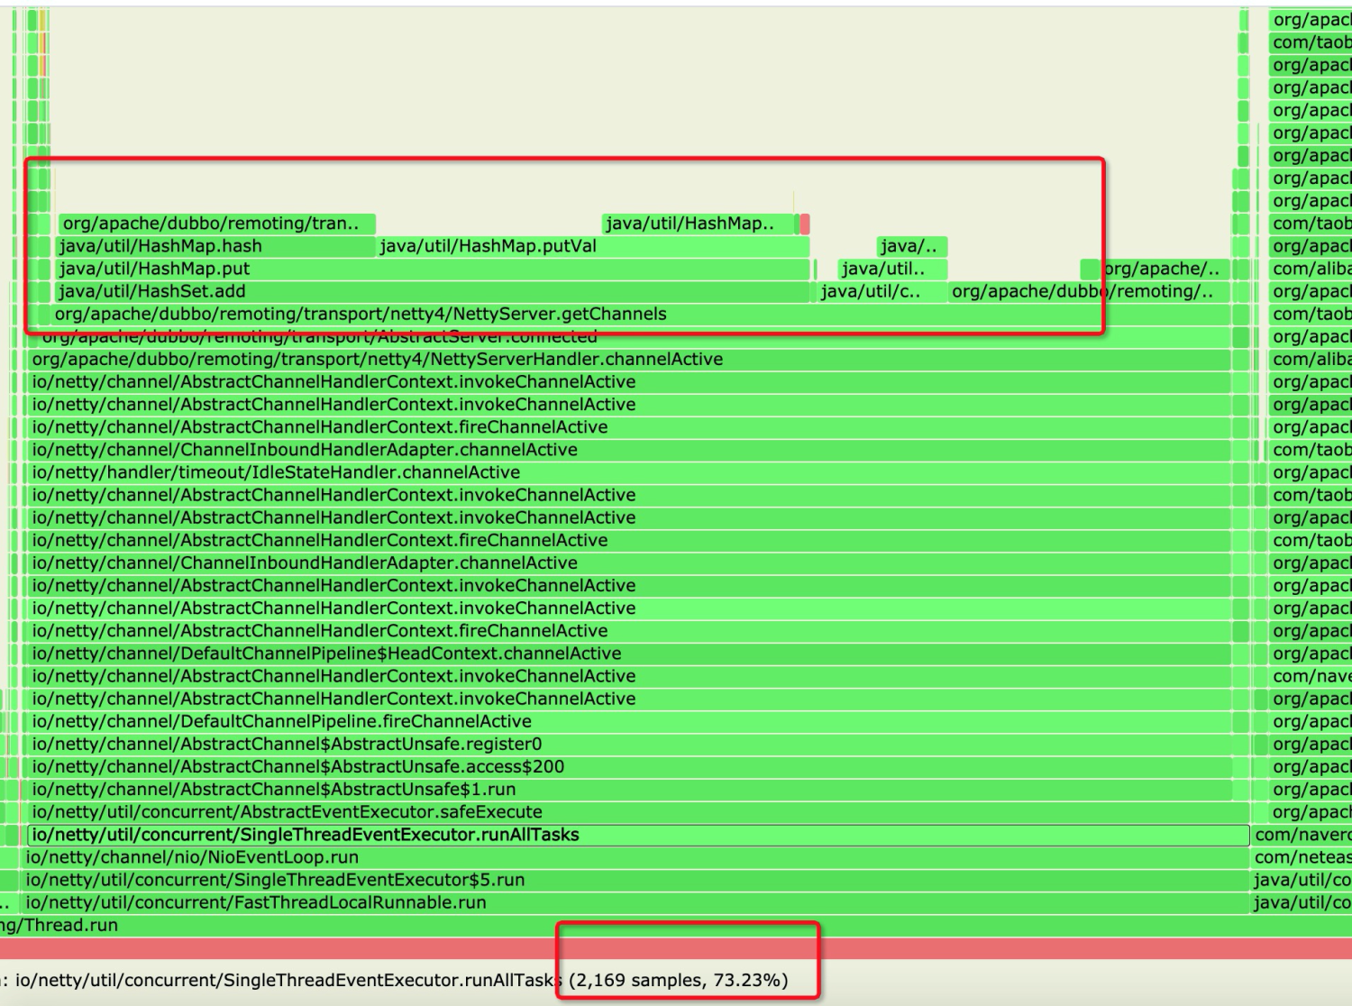Click the com/naverc frame beside runAllTasks
Screen dimensions: 1352x1006
click(1302, 835)
